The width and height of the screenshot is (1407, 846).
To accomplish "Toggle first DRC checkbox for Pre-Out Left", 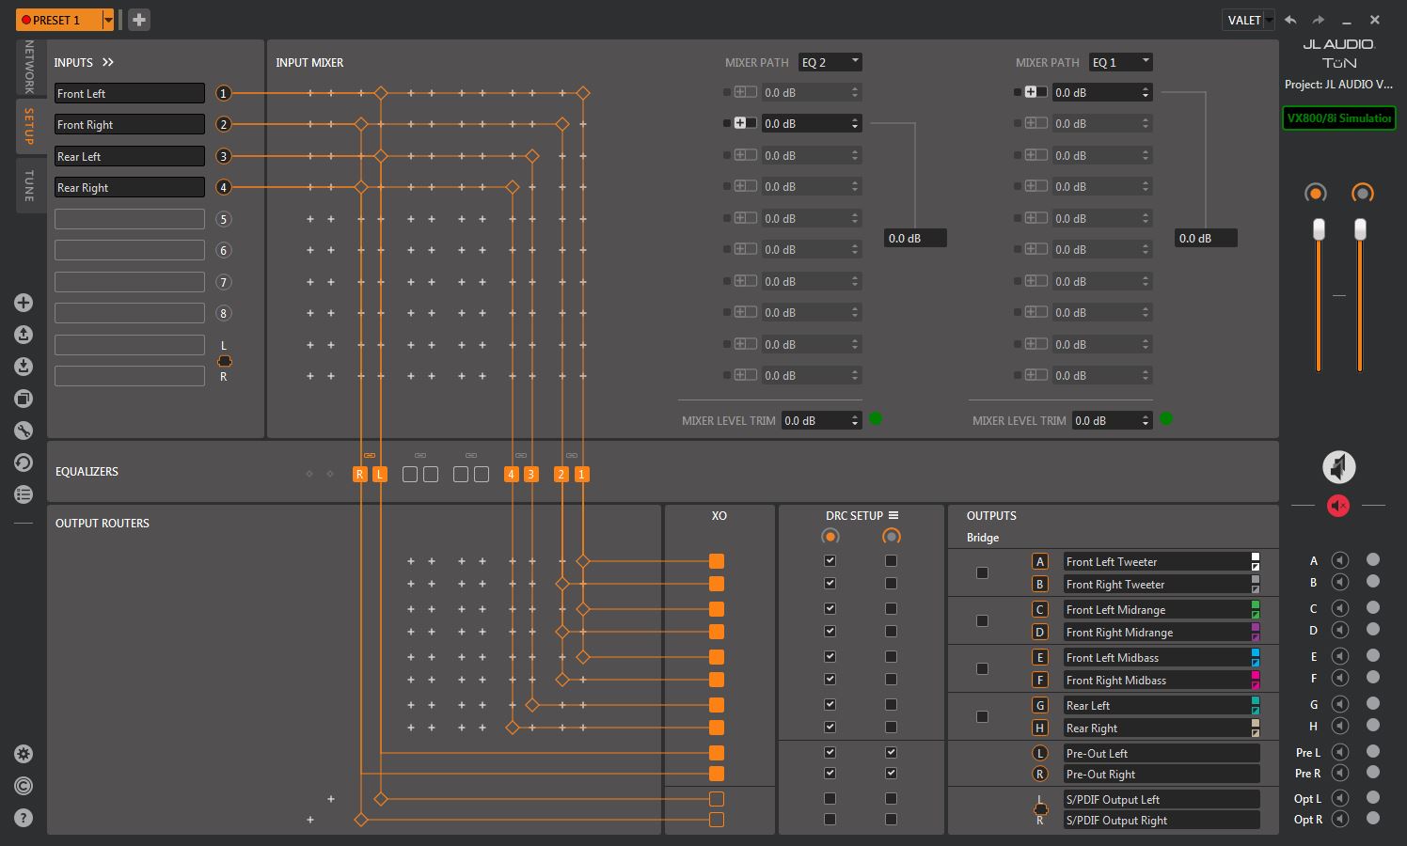I will pos(830,753).
